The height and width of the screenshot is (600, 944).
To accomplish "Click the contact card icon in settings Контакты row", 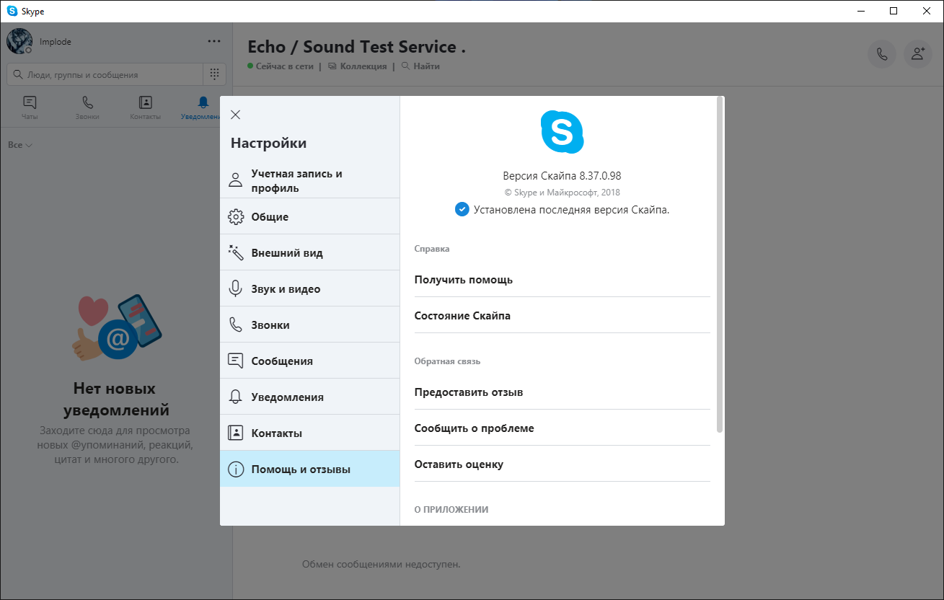I will pos(235,433).
